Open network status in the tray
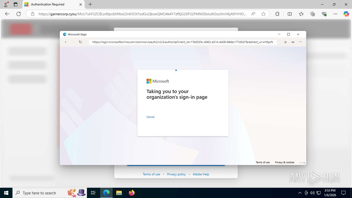352x198 pixels. click(x=319, y=193)
